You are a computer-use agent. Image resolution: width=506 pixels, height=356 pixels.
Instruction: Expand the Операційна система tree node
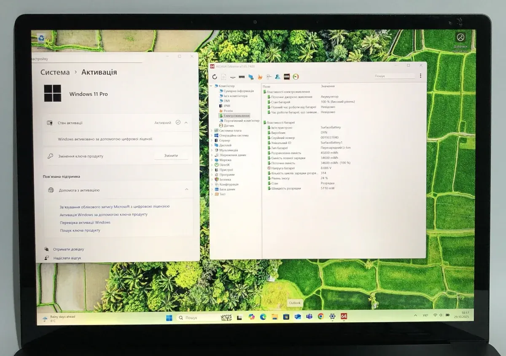click(212, 136)
